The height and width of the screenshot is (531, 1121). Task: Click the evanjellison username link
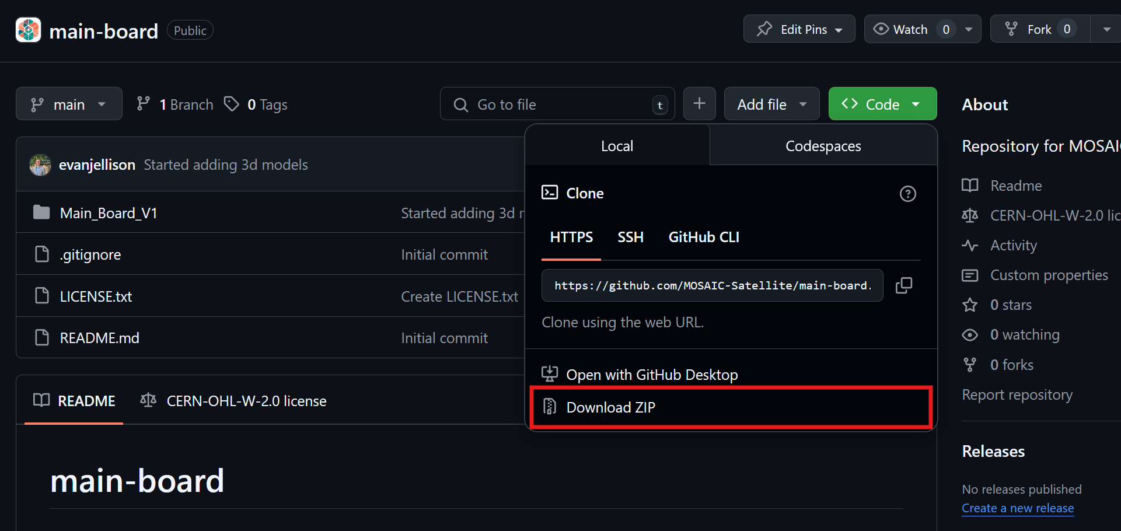coord(97,165)
